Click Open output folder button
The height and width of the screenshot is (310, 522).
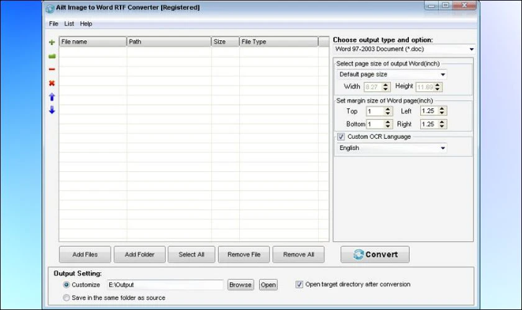point(268,285)
